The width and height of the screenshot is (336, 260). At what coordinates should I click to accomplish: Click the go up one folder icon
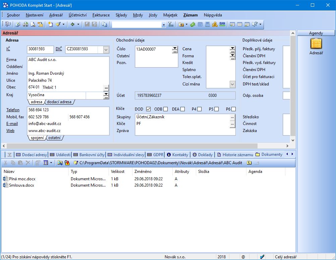tap(249, 163)
